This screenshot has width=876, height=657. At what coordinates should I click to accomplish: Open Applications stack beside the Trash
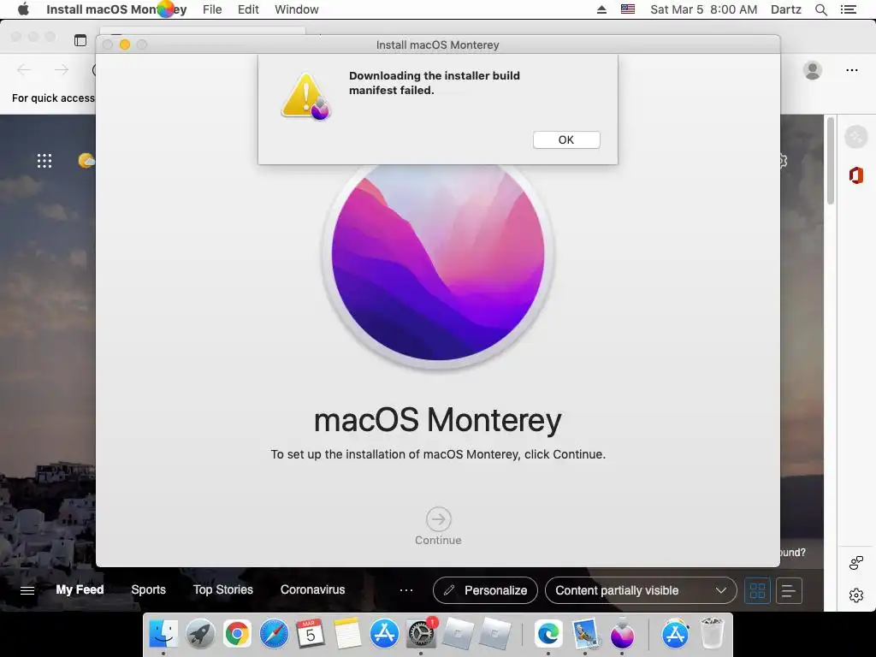(x=675, y=634)
